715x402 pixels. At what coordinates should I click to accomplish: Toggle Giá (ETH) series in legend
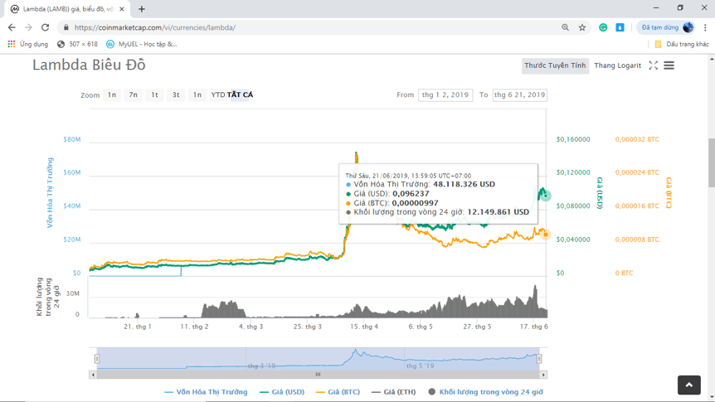pyautogui.click(x=393, y=392)
